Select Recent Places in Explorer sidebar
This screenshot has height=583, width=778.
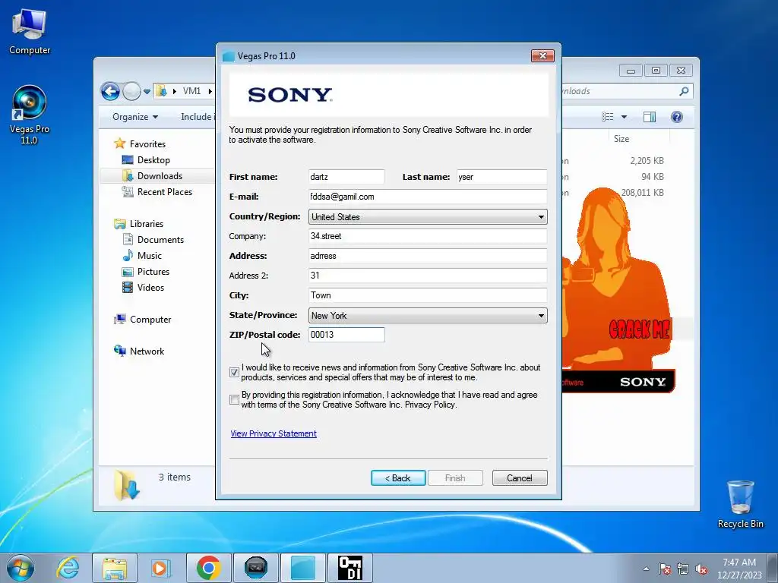tap(164, 192)
